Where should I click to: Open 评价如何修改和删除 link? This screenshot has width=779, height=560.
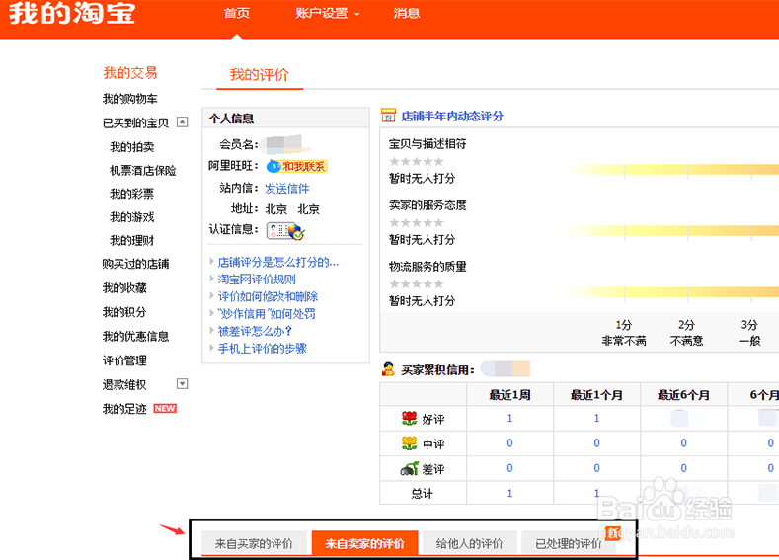point(268,296)
